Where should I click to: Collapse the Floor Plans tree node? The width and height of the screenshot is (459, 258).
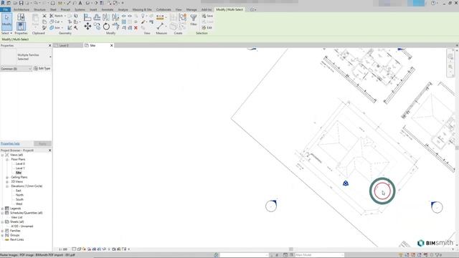[x=7, y=159]
